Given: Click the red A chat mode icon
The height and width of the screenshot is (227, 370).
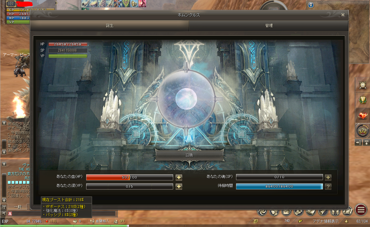Looking at the screenshot, I should [10, 214].
